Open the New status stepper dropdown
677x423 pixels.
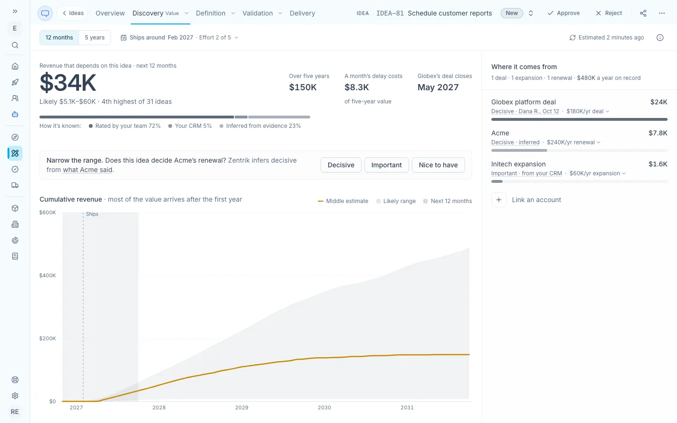click(x=531, y=13)
